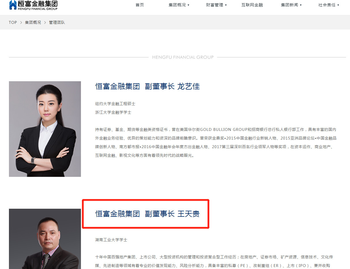Open the 互联网金融 menu item

point(252,5)
